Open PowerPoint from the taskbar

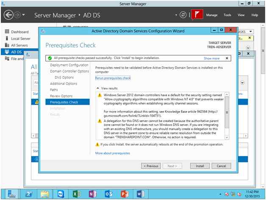click(x=125, y=194)
